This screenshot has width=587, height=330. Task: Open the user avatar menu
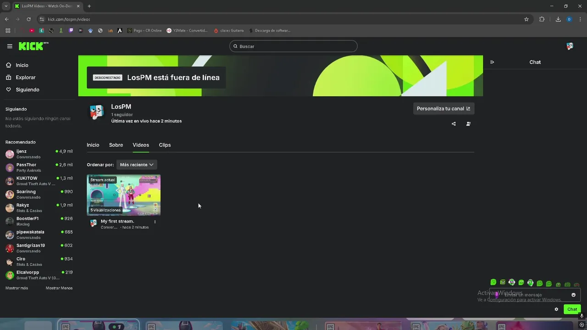tap(570, 46)
